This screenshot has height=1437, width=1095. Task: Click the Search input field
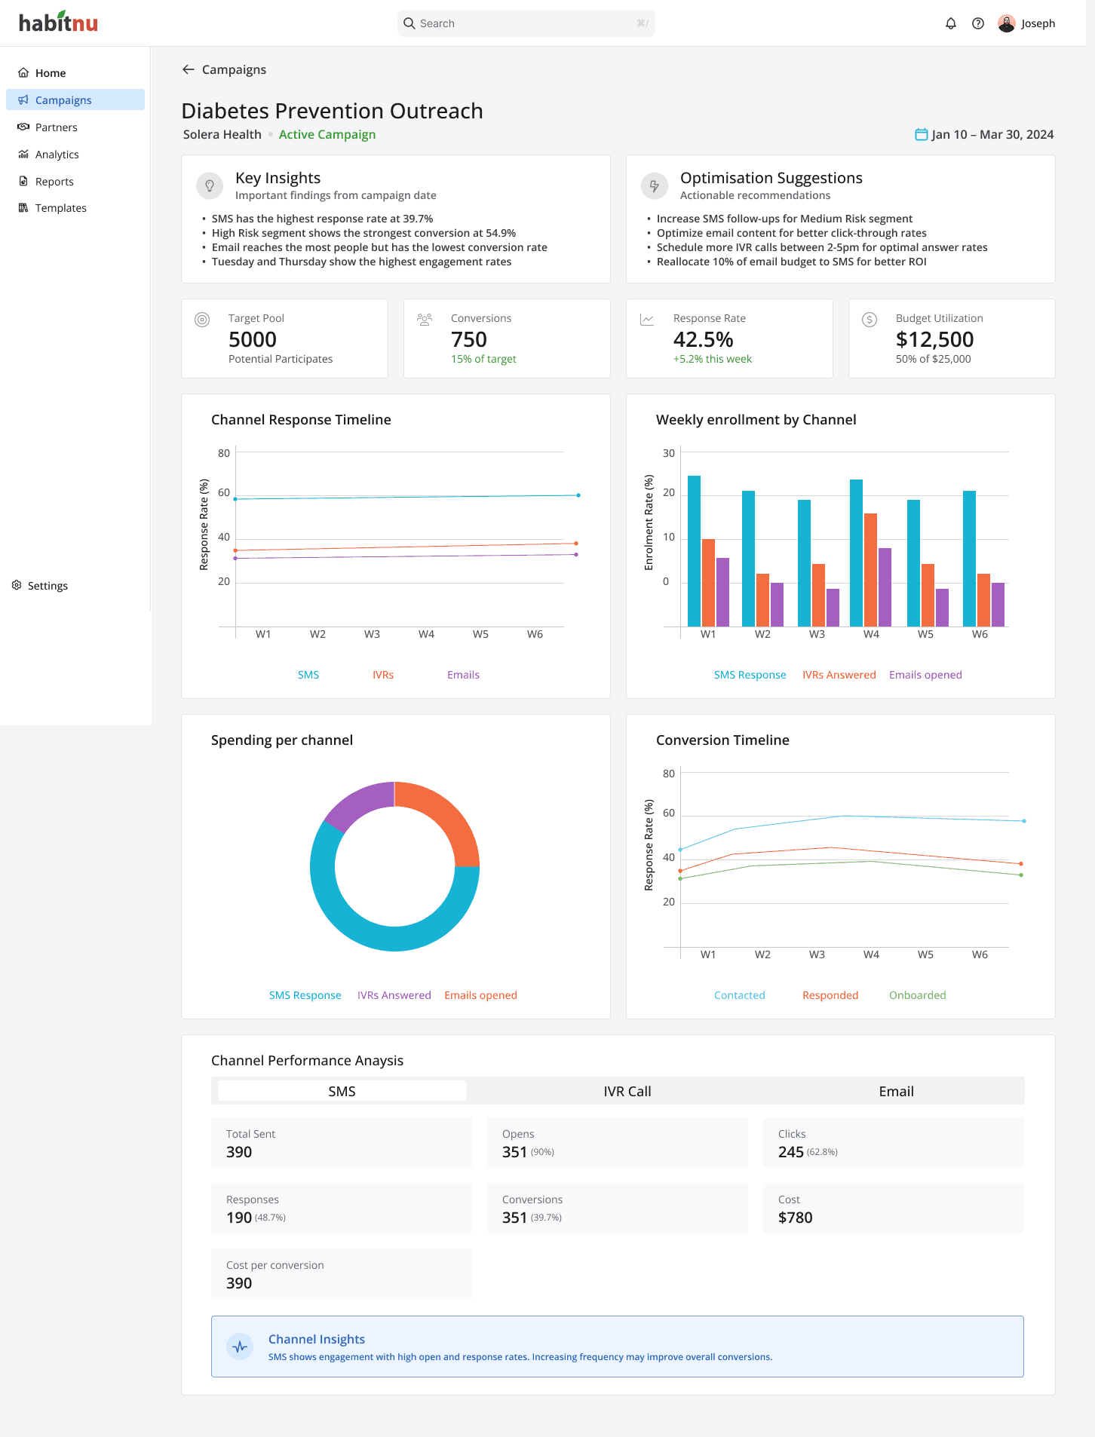(x=526, y=23)
